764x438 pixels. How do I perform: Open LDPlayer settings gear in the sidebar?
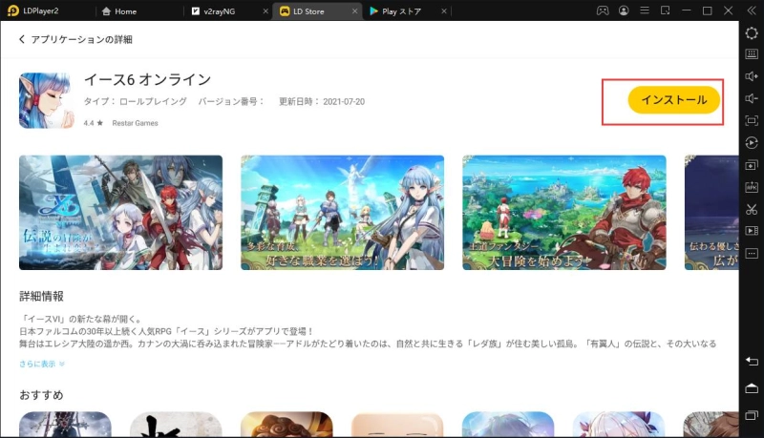[x=752, y=32]
